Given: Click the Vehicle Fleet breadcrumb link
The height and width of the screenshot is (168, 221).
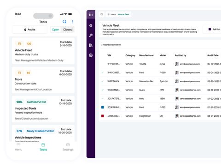Looking at the screenshot, I should point(123,14).
